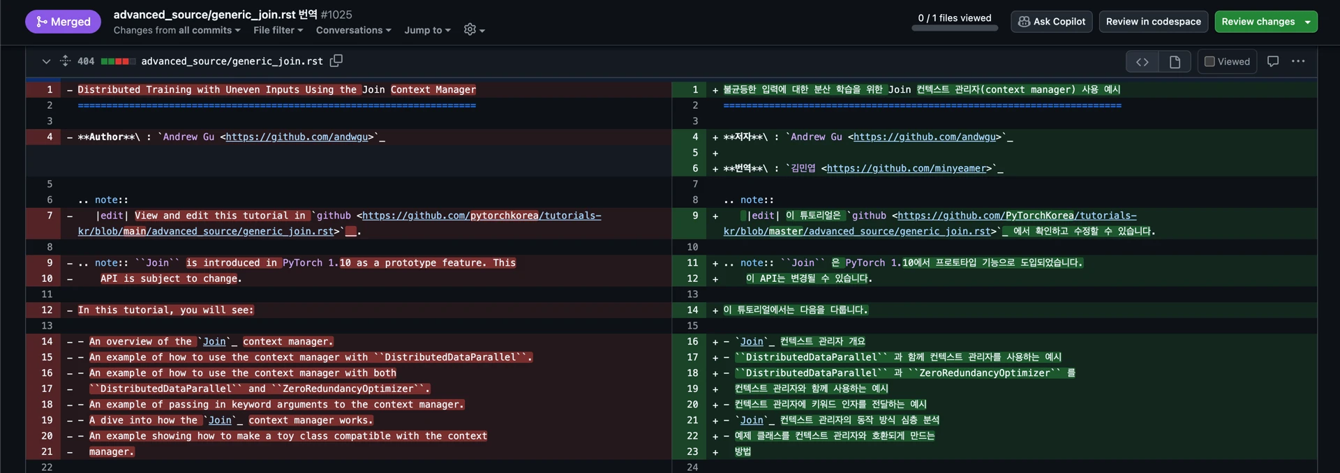The height and width of the screenshot is (473, 1340).
Task: Click Ask Copilot button
Action: coord(1052,22)
